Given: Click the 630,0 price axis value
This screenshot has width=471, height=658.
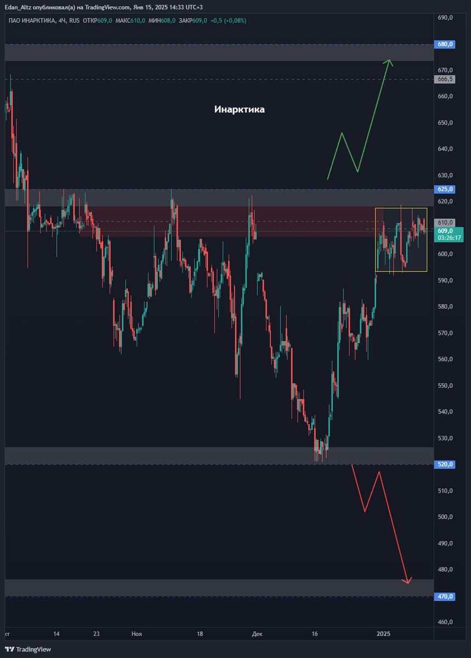Looking at the screenshot, I should pyautogui.click(x=445, y=175).
